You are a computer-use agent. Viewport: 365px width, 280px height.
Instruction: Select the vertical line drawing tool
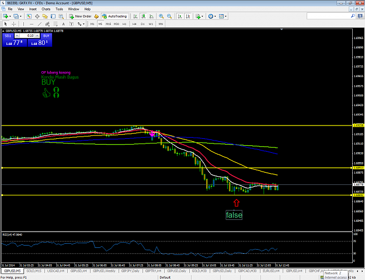coord(23,24)
